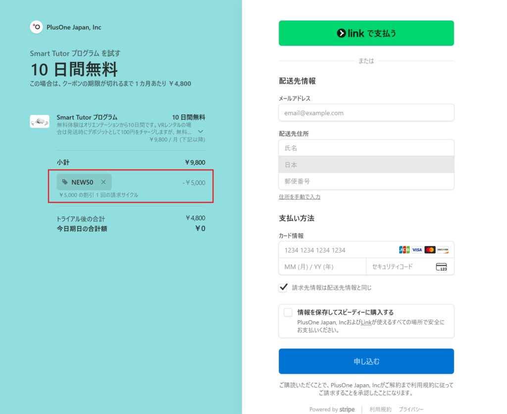Click the PlusOne Japan logo icon
The height and width of the screenshot is (414, 507).
pos(36,27)
